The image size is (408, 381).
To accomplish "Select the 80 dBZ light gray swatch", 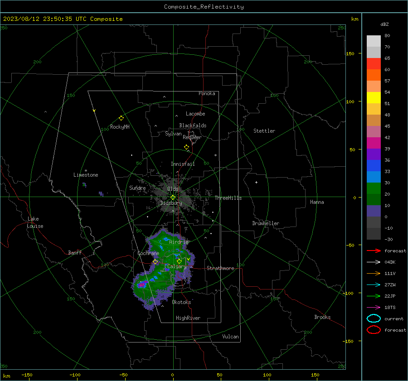I will (x=374, y=41).
